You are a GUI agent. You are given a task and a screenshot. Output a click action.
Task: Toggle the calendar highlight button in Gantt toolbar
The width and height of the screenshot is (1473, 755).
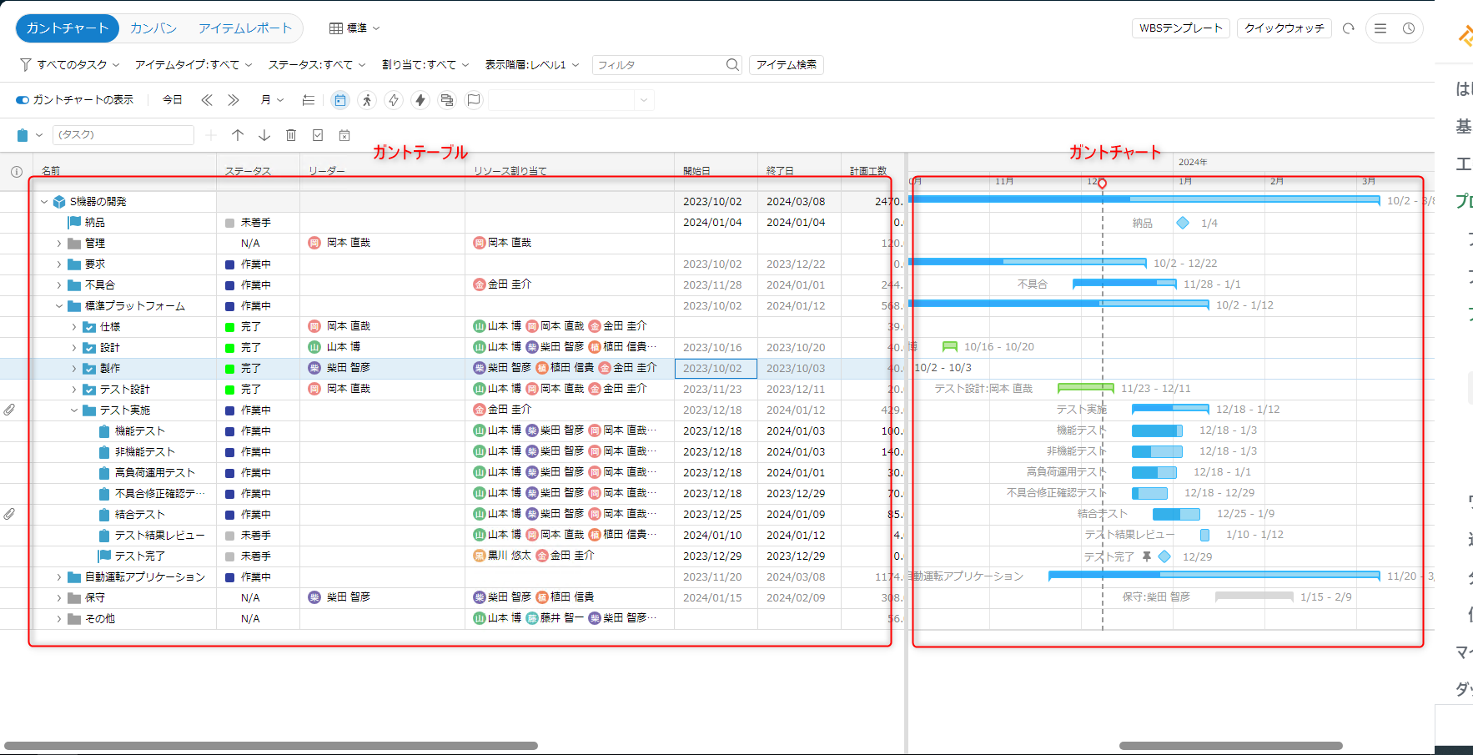click(340, 100)
